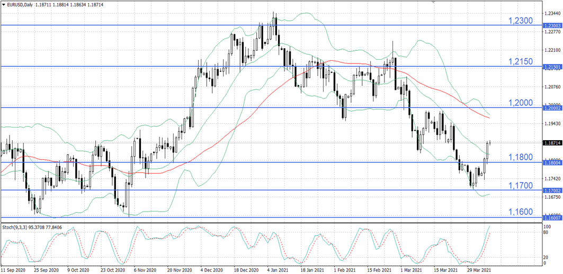Click the 77.8406 stochastic signal value
Viewport: 563px width, 274px height.
click(54, 227)
